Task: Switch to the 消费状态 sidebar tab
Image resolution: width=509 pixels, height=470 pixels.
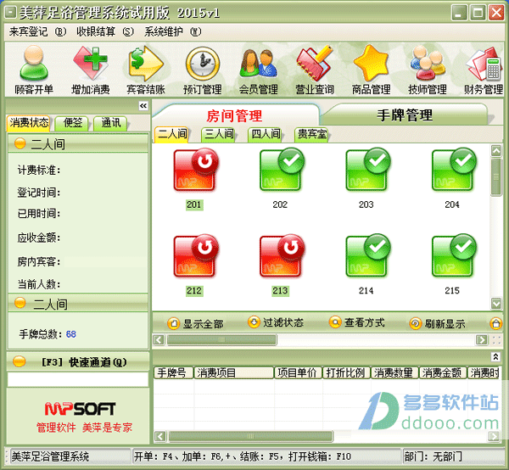Action: (29, 123)
